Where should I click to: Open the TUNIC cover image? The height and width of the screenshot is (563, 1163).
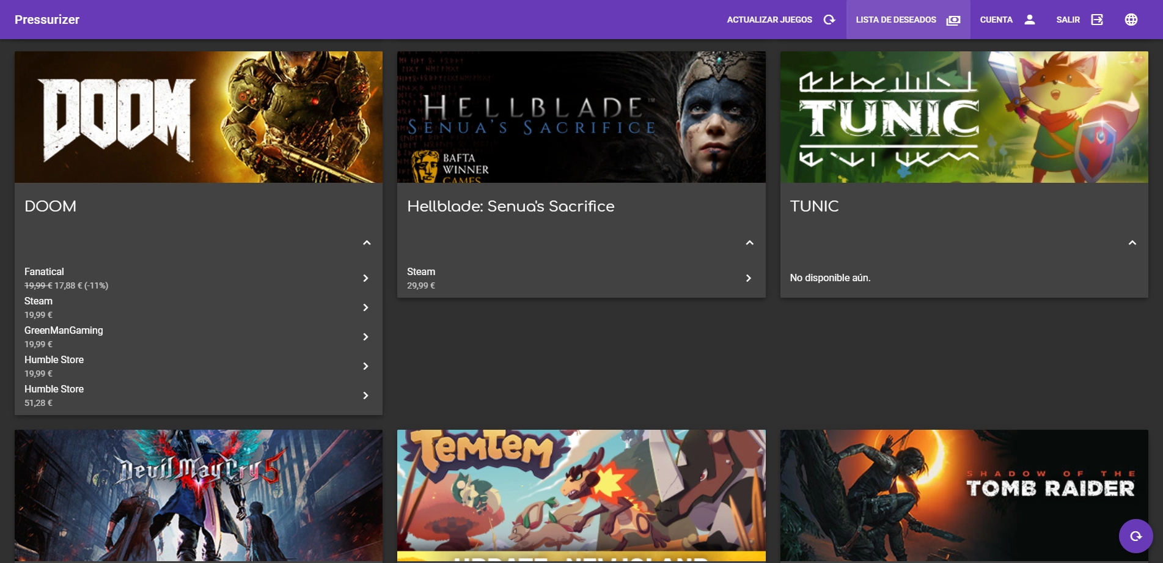pos(964,117)
